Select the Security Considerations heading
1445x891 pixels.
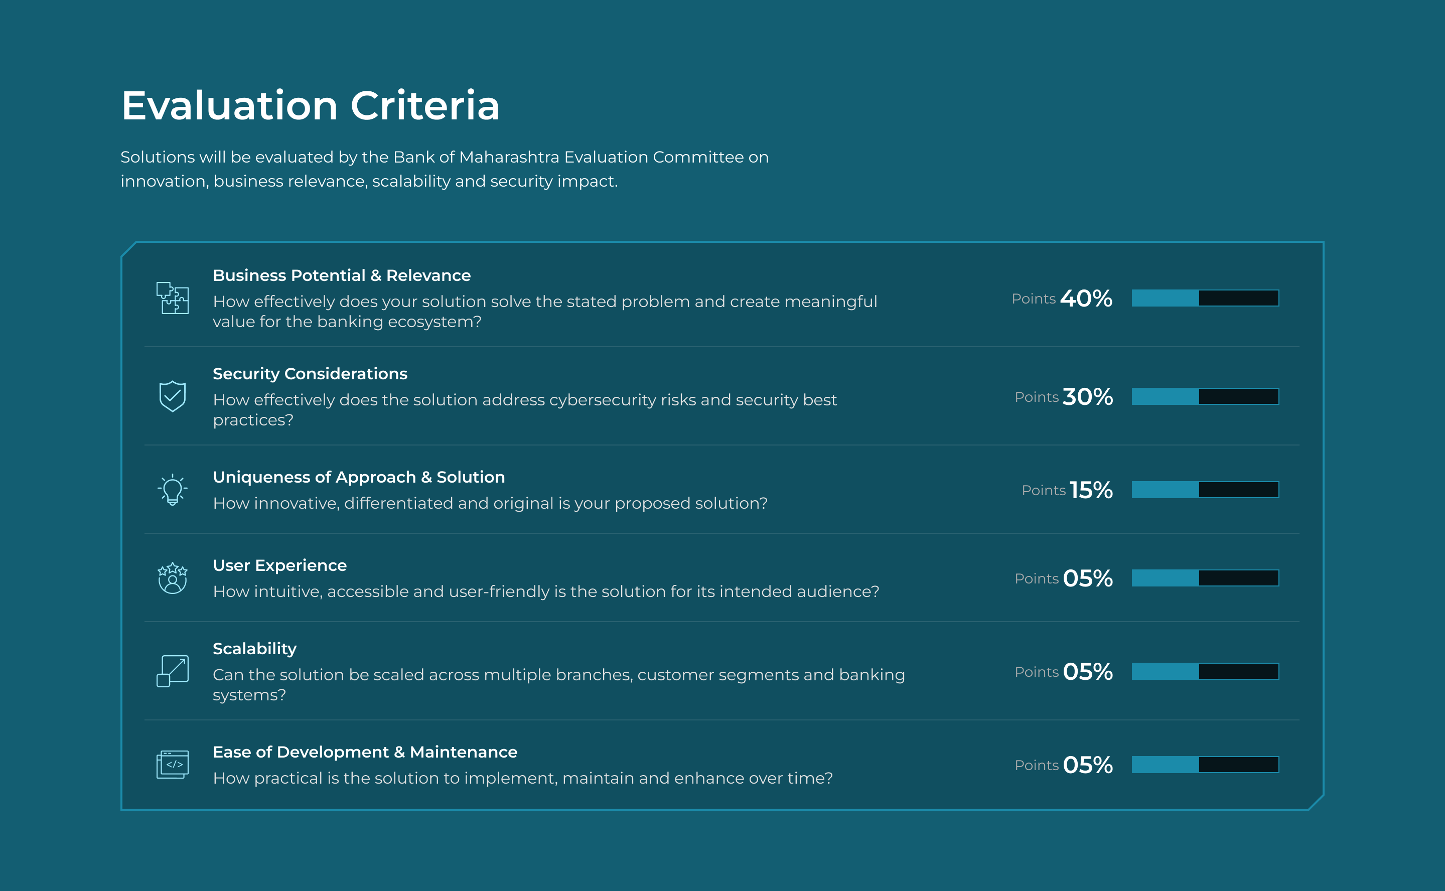310,374
